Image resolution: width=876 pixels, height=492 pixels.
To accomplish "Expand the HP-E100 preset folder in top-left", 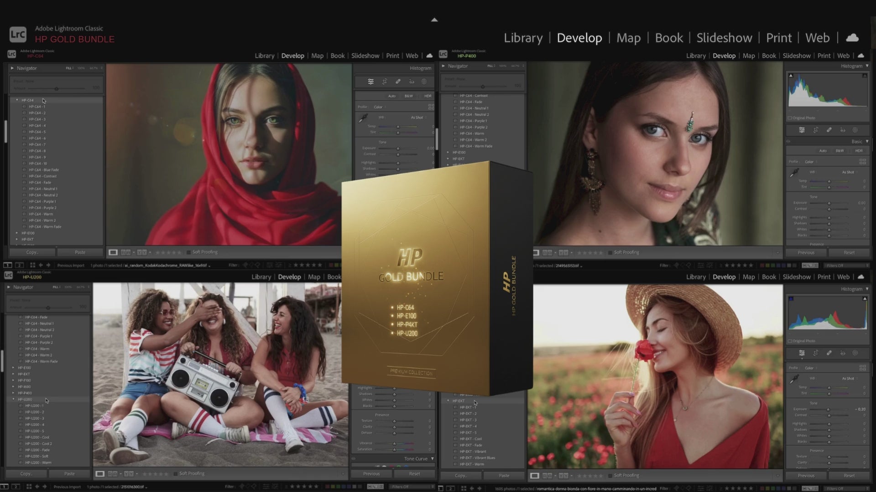I will click(17, 233).
